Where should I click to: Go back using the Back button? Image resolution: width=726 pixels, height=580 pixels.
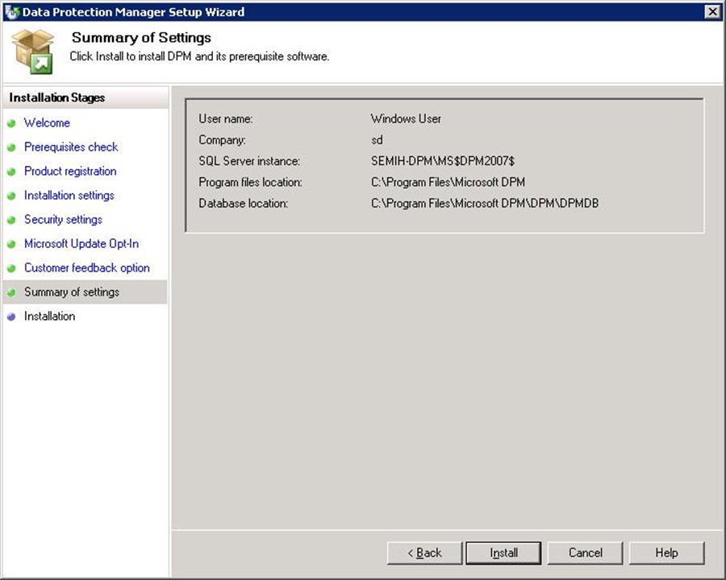click(424, 553)
